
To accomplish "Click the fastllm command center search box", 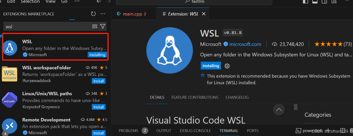I will 194,2.
